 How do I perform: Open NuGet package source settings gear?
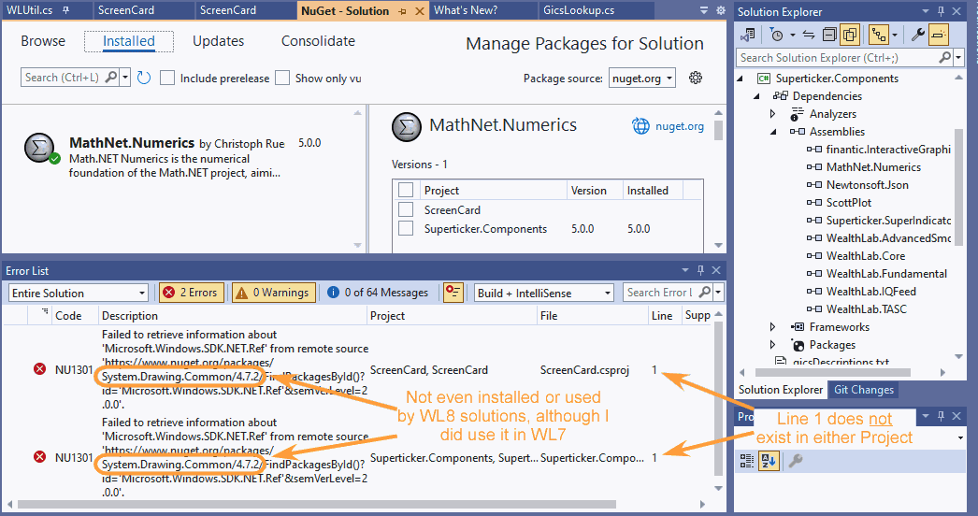pyautogui.click(x=695, y=78)
